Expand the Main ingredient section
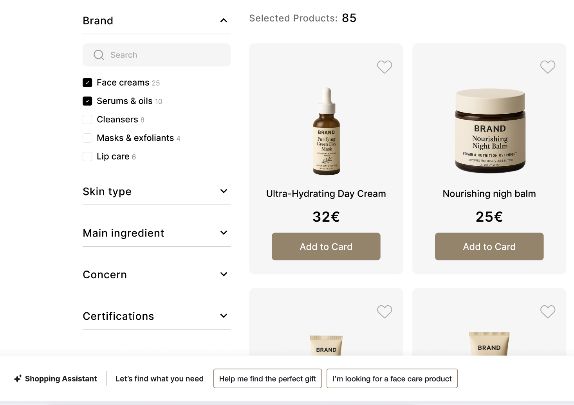 224,233
